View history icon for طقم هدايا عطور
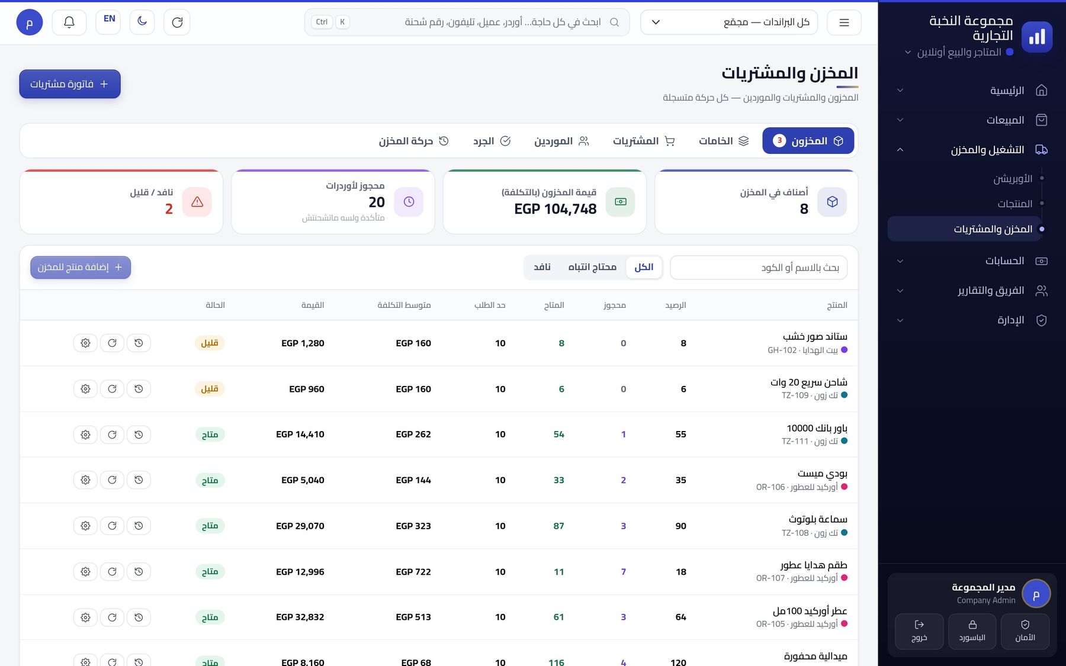The height and width of the screenshot is (666, 1066). coord(139,572)
